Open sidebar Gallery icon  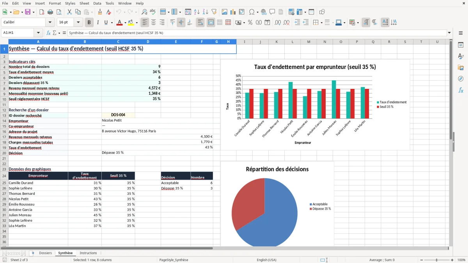coord(461,67)
